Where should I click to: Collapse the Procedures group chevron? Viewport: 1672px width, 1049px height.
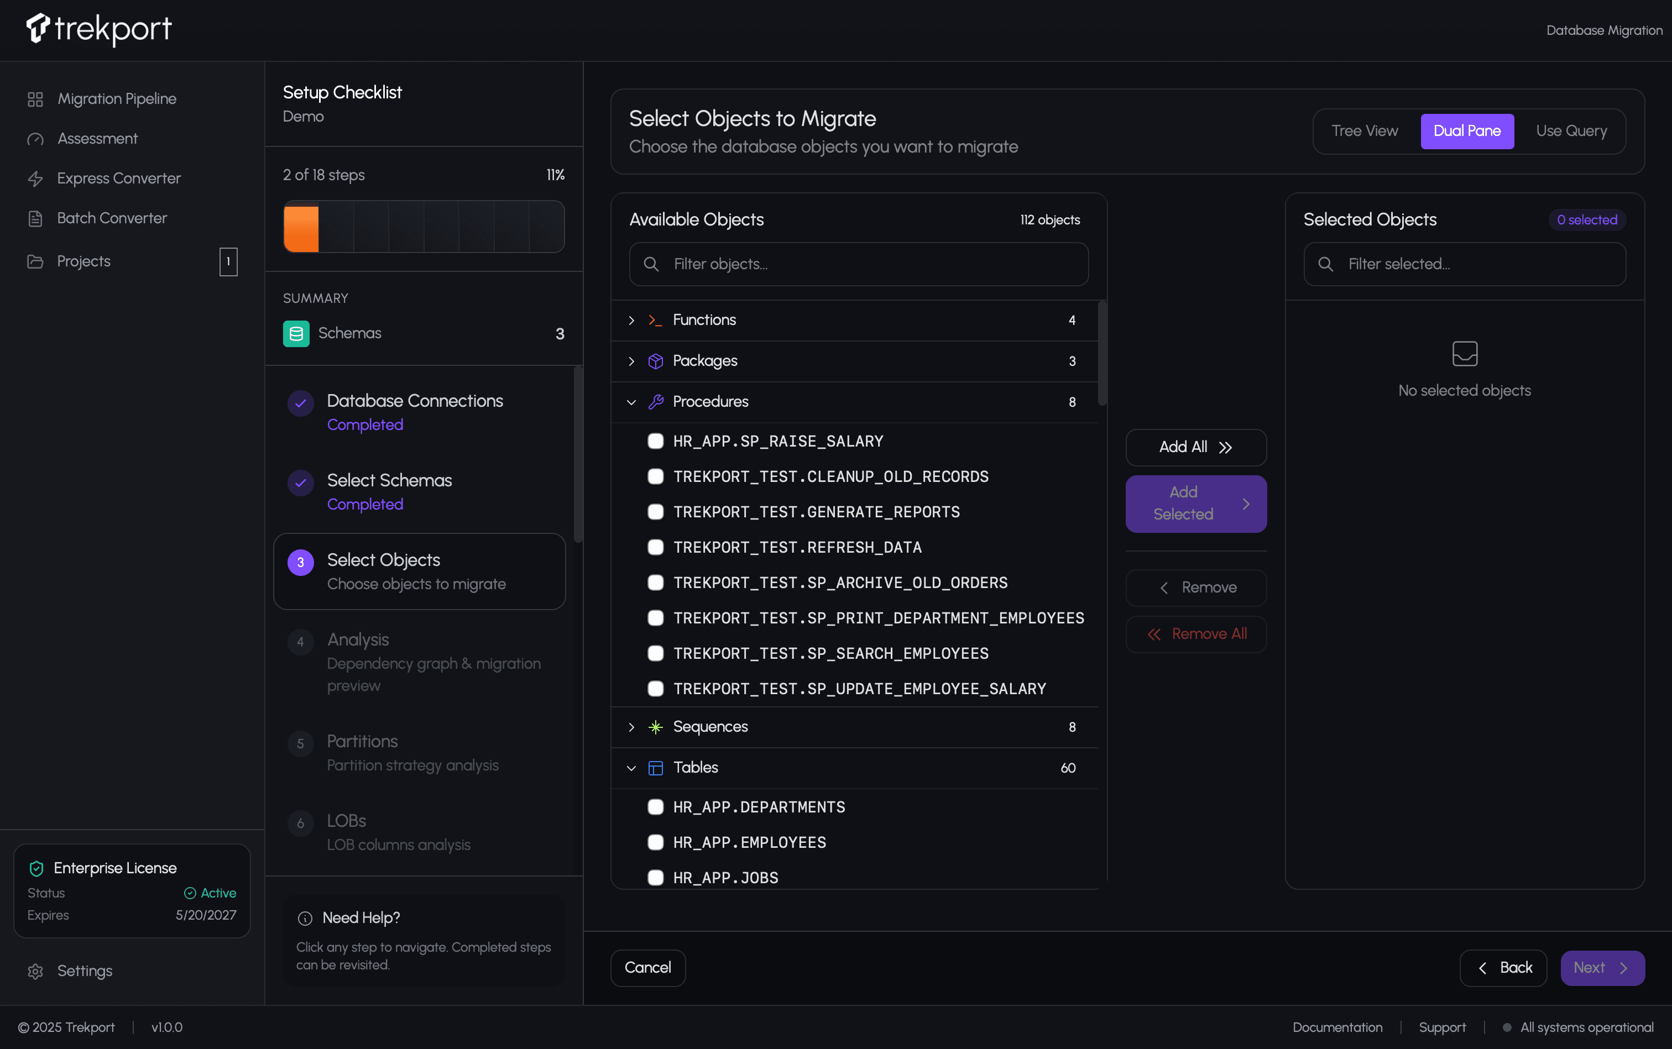pos(631,402)
